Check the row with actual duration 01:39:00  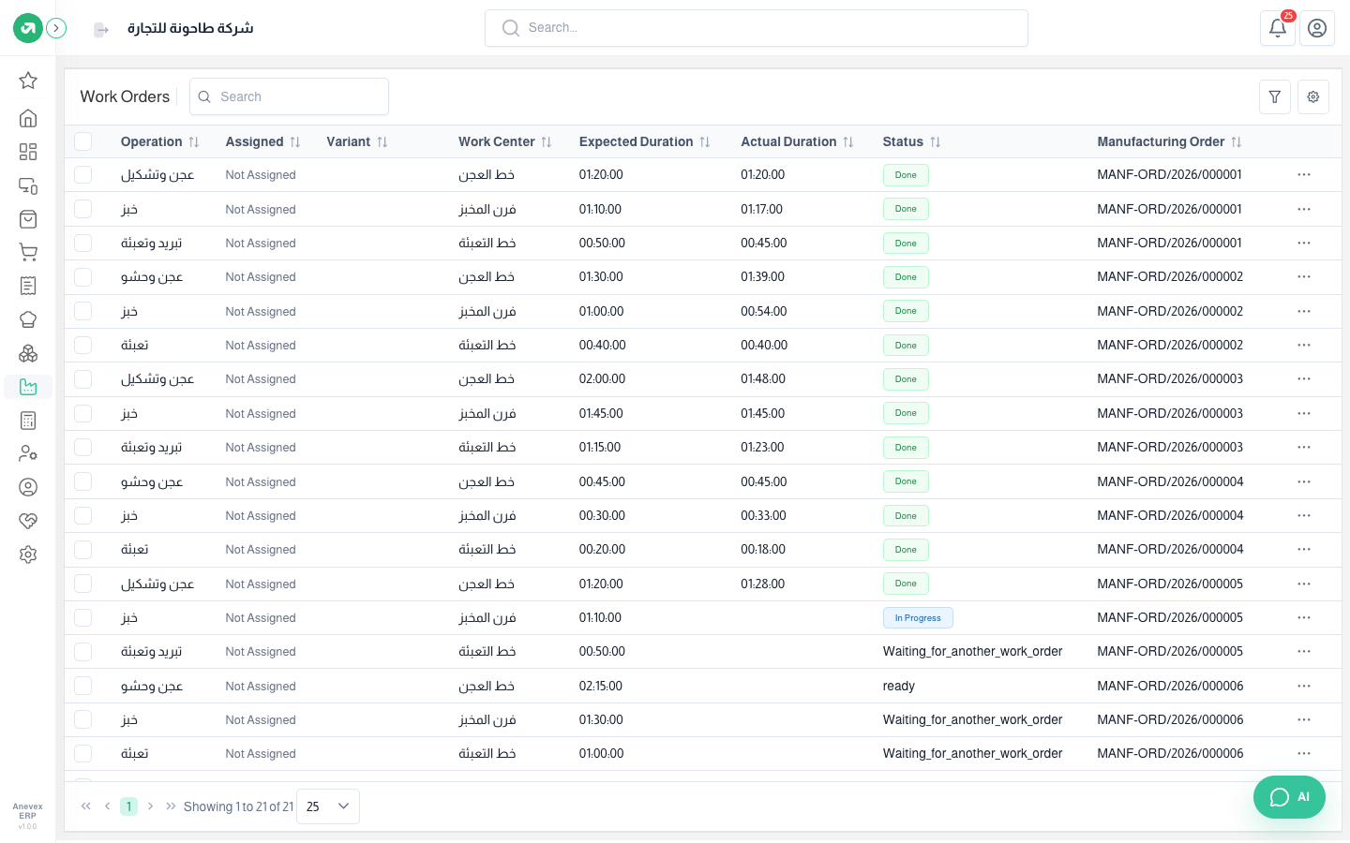[x=83, y=277]
